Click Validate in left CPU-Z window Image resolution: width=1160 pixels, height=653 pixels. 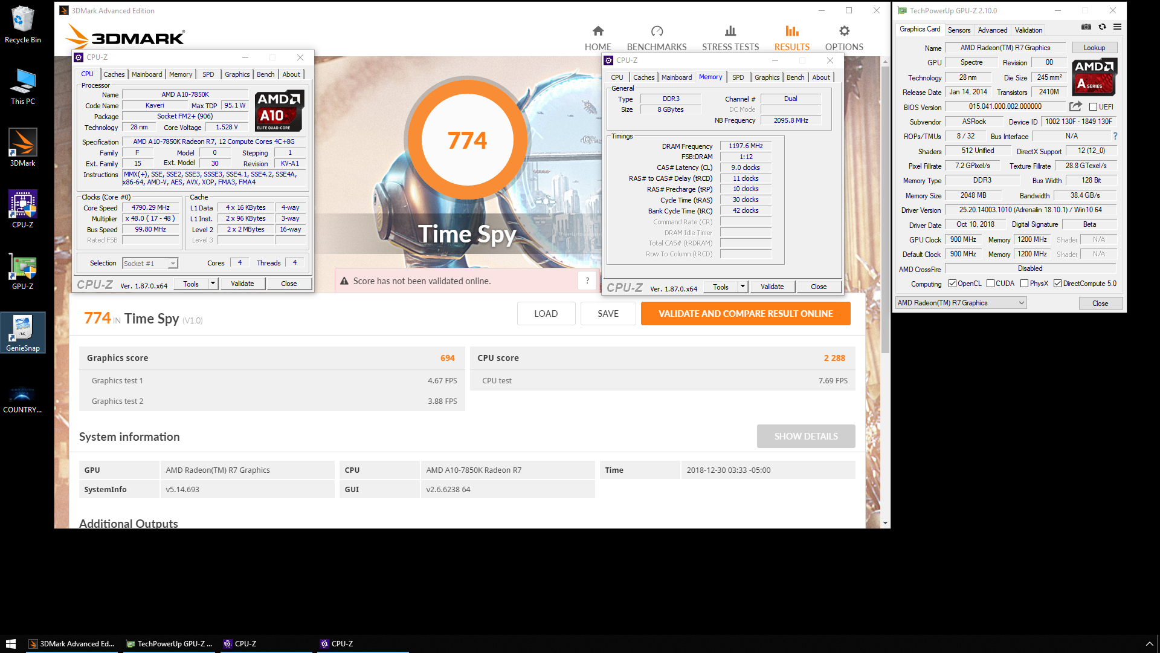click(x=242, y=284)
